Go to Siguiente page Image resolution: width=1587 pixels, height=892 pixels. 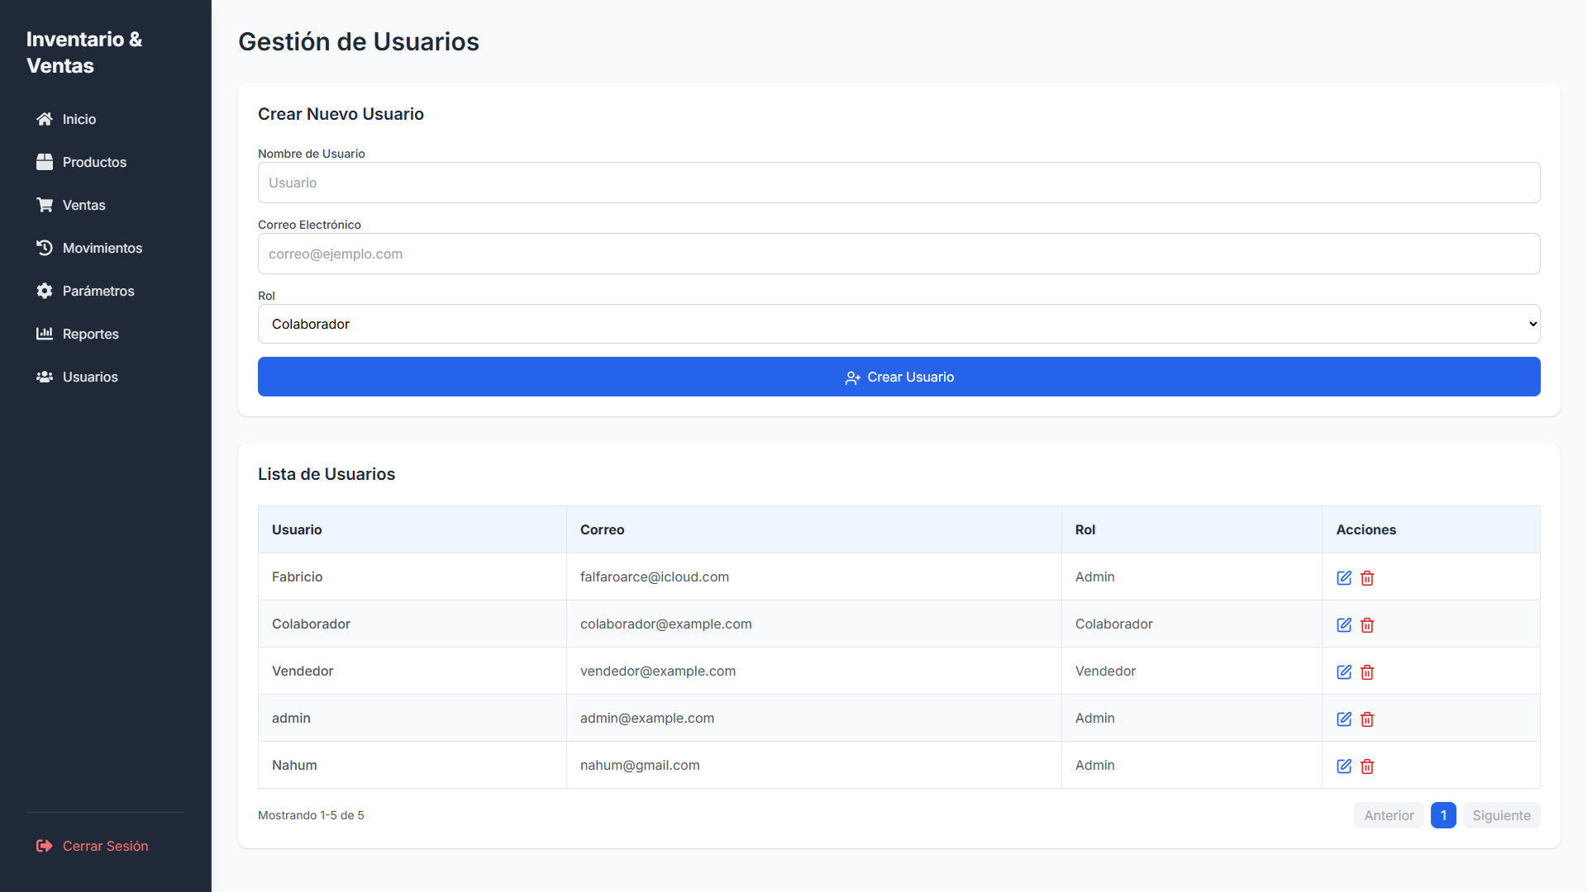click(1501, 815)
